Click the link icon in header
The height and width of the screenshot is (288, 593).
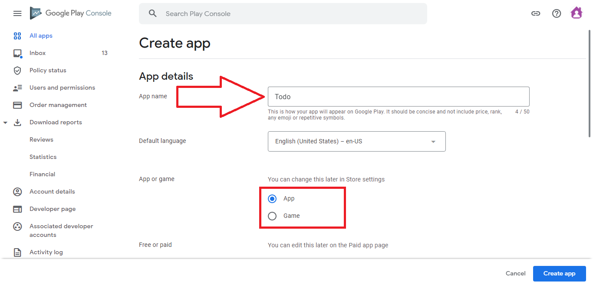[x=536, y=13]
